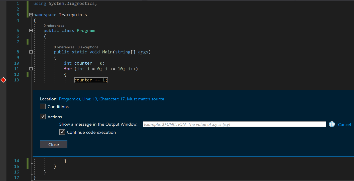View 0 references above Program class

tap(54, 25)
